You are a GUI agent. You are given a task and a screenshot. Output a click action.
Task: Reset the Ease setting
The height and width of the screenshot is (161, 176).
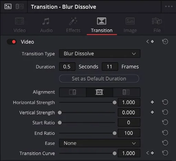[165, 143]
